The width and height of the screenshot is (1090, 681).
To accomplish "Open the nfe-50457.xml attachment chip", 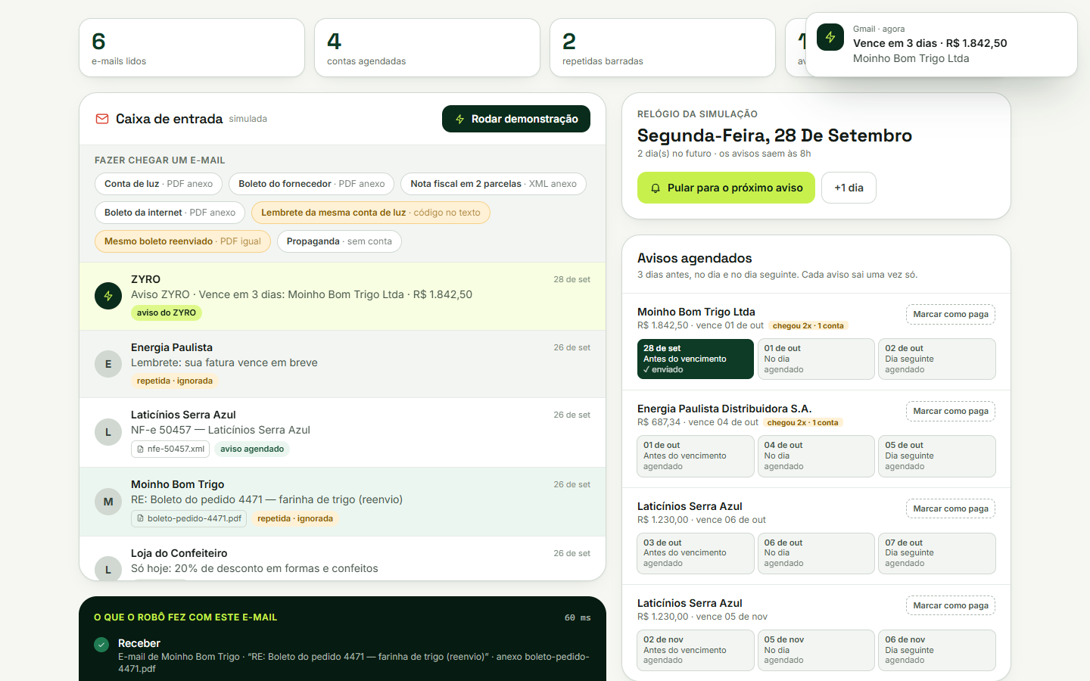I will tap(170, 449).
